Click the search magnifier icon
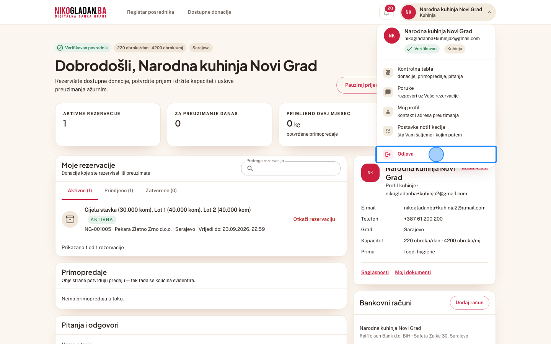551x344 pixels. tap(250, 169)
